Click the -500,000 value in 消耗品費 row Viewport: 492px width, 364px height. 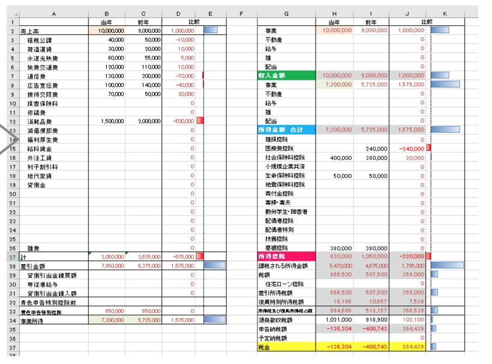click(x=184, y=121)
